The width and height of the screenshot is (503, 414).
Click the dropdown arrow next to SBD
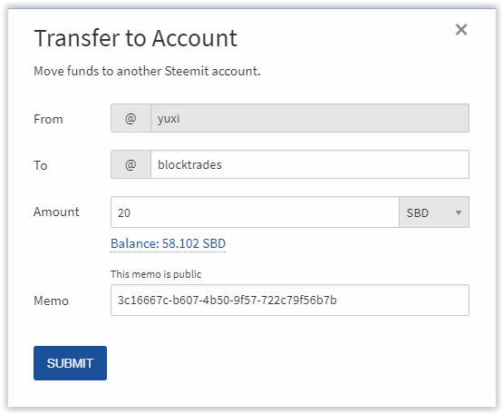click(x=459, y=212)
